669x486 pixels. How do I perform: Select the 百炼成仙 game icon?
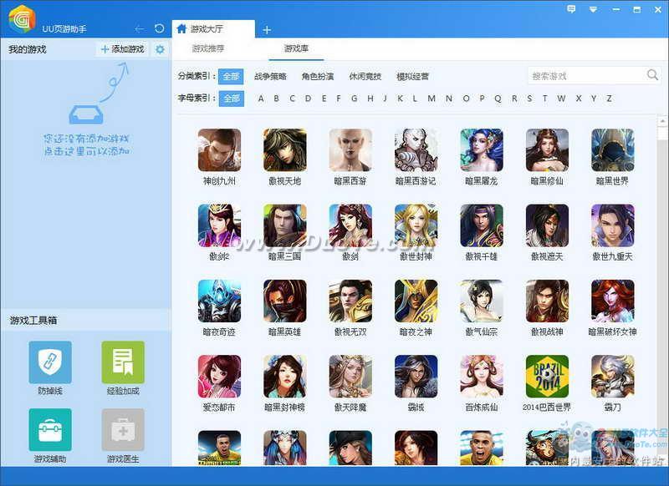[482, 377]
